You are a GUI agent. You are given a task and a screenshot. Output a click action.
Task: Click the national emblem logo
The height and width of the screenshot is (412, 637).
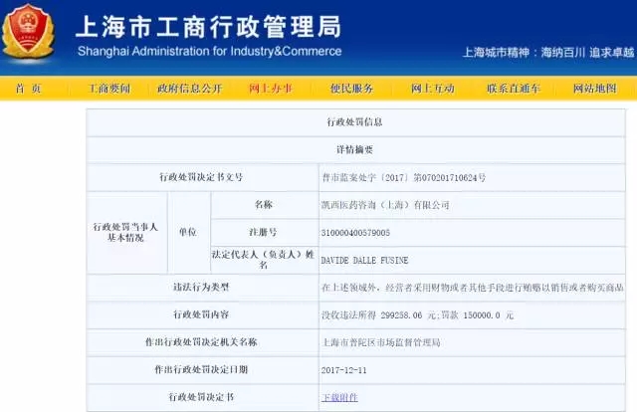point(28,32)
